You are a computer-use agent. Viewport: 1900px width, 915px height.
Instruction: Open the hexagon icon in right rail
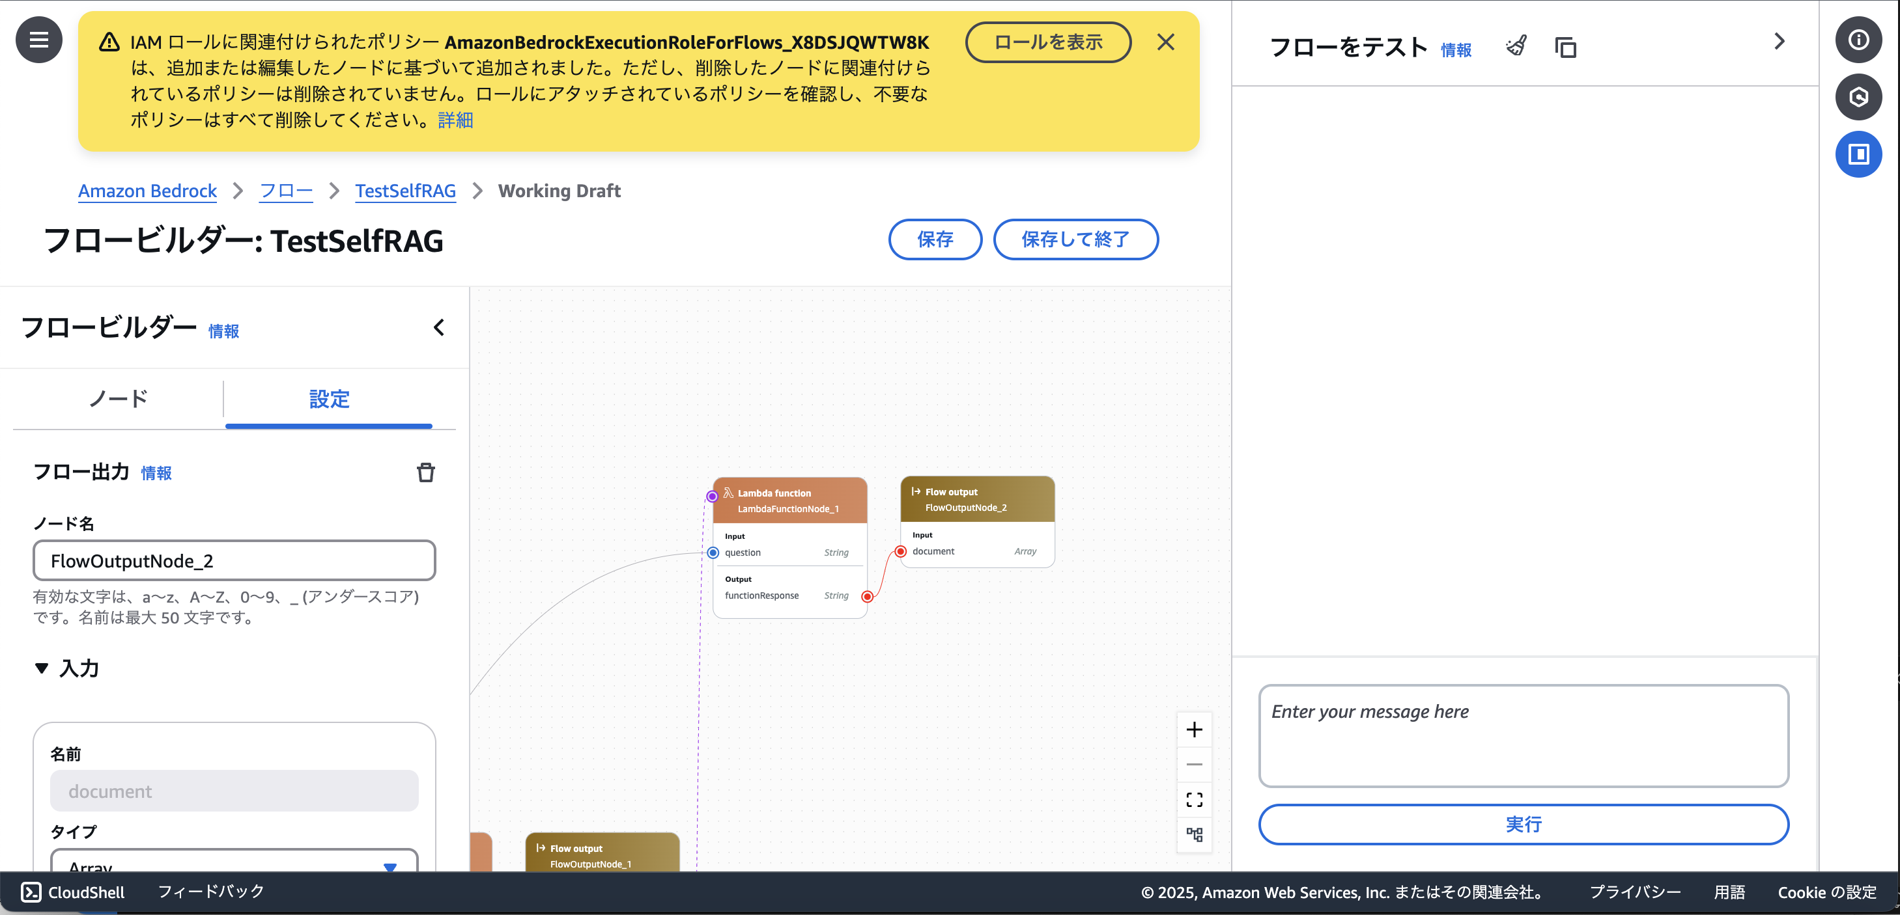pos(1858,96)
